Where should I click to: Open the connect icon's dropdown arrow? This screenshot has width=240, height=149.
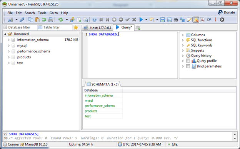tap(17, 20)
